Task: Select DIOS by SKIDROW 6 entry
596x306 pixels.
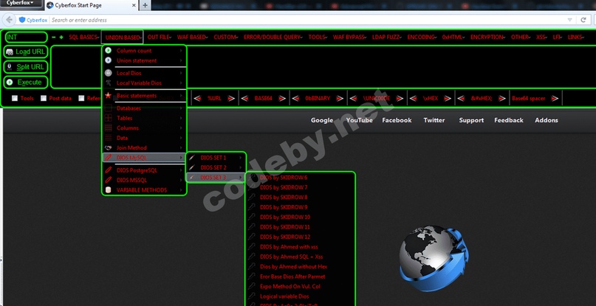Action: [x=284, y=178]
